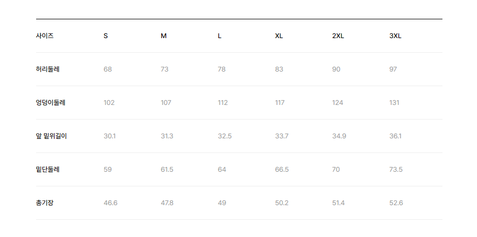Click the L size header
Image resolution: width=477 pixels, height=237 pixels.
[x=219, y=36]
